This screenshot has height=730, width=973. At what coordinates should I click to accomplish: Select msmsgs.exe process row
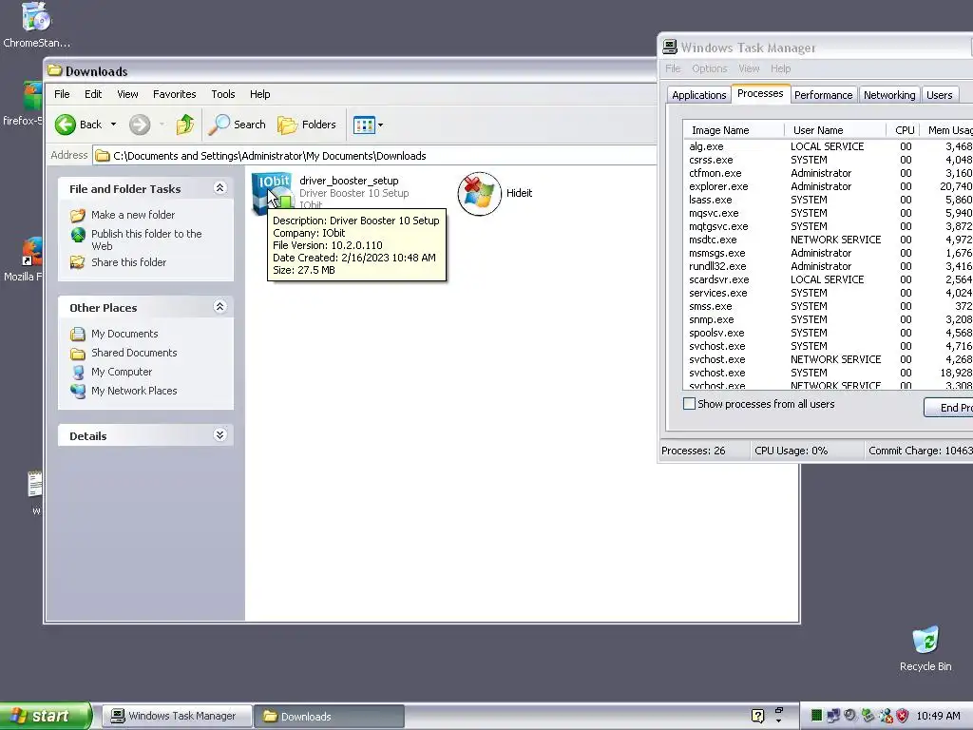(x=829, y=253)
